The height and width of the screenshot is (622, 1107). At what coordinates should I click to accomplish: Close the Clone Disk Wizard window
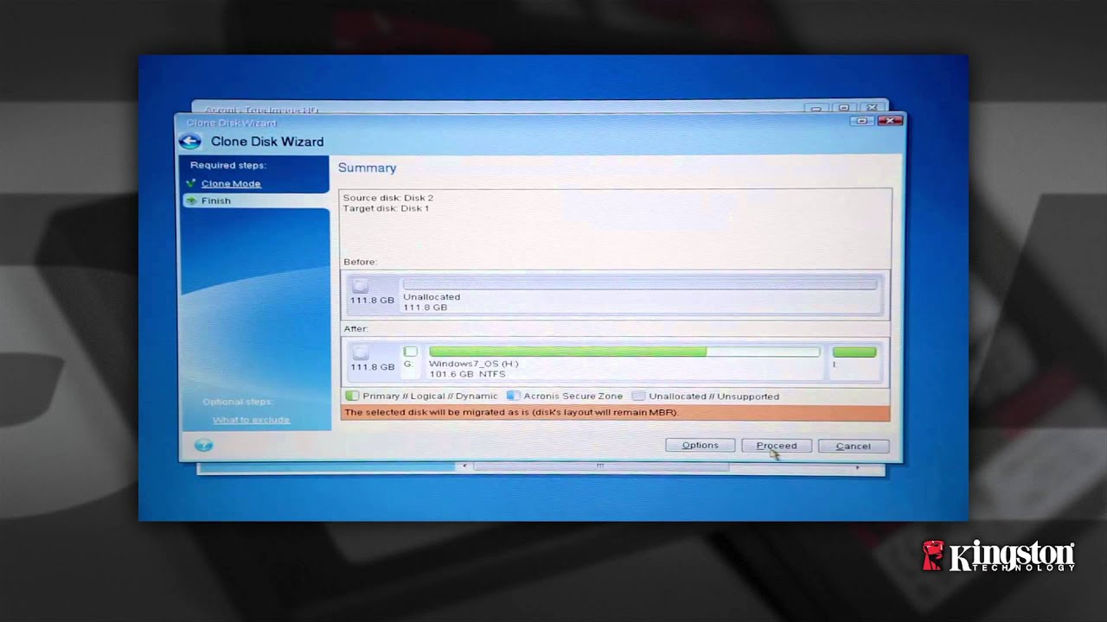click(x=889, y=121)
